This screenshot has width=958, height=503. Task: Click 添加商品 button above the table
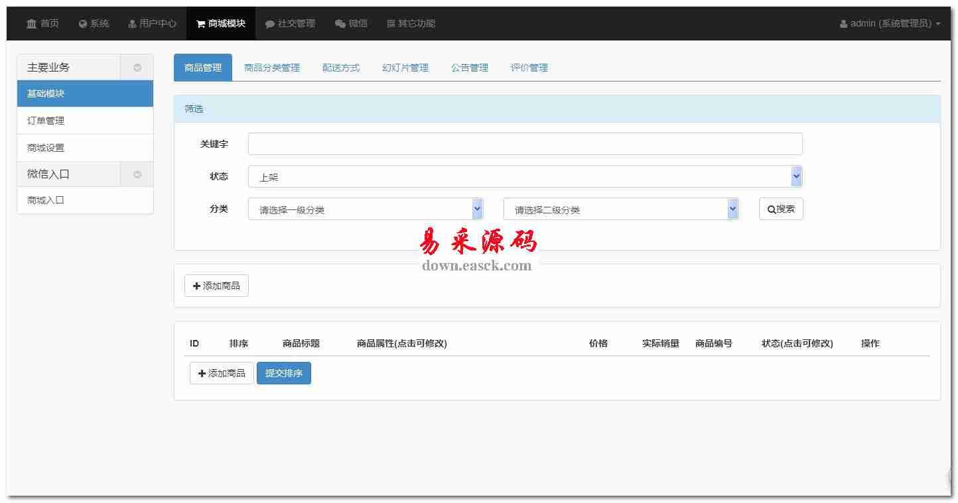coord(216,286)
